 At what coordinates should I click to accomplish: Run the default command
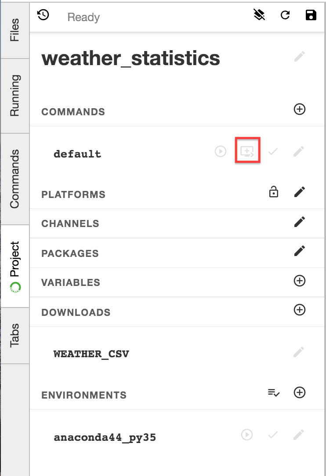221,152
